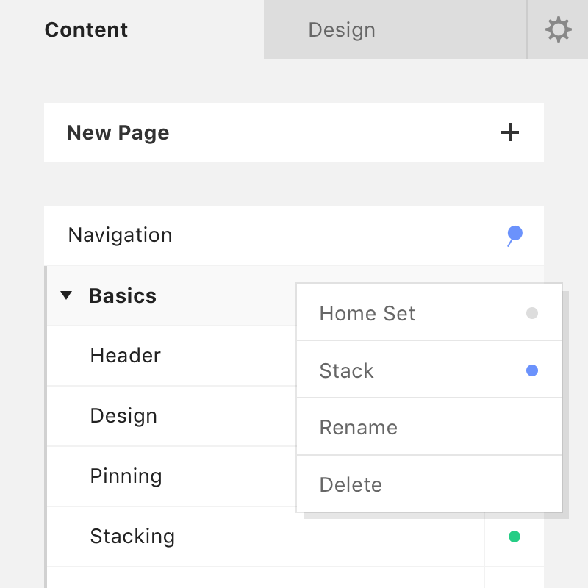
Task: Switch to the Design tab
Action: (342, 30)
